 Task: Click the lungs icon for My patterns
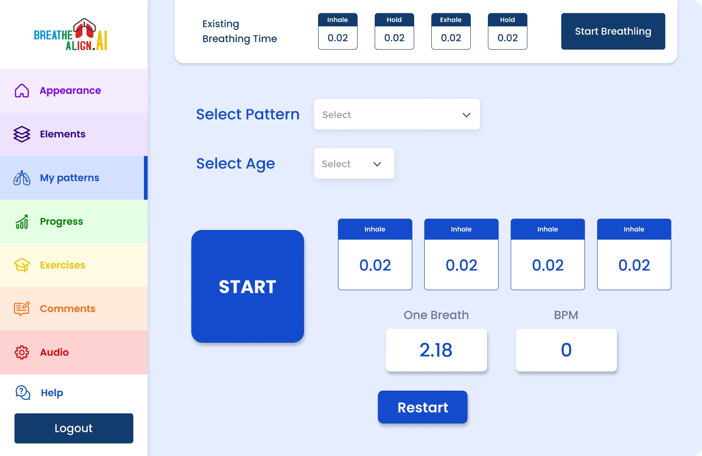[22, 178]
